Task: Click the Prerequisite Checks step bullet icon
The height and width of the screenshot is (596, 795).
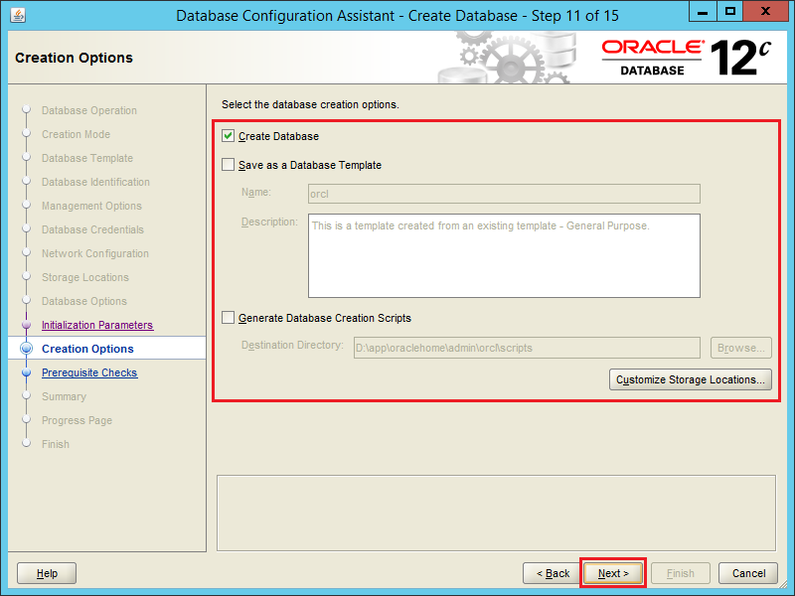Action: click(27, 372)
